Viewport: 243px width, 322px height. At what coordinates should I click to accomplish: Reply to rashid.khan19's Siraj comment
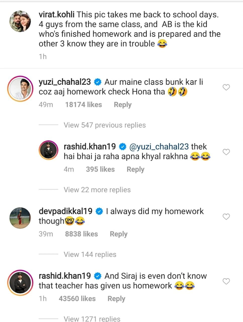click(x=116, y=298)
